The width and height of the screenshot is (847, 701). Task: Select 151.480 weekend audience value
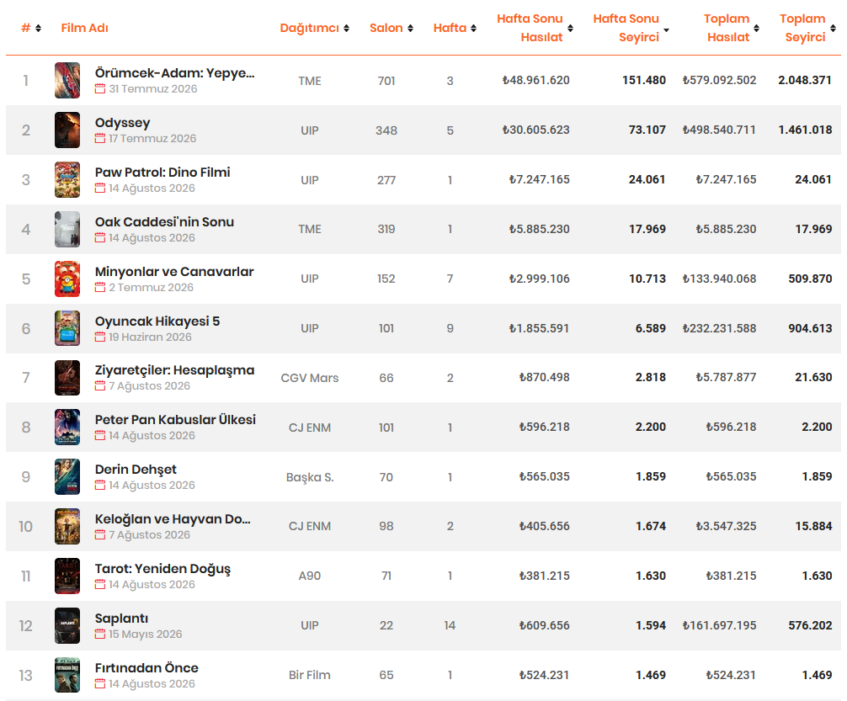coord(644,81)
